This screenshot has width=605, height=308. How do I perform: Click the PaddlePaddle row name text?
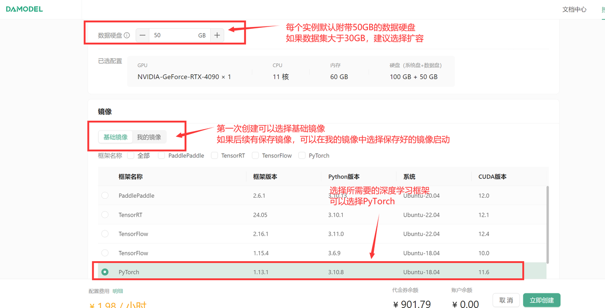click(137, 195)
